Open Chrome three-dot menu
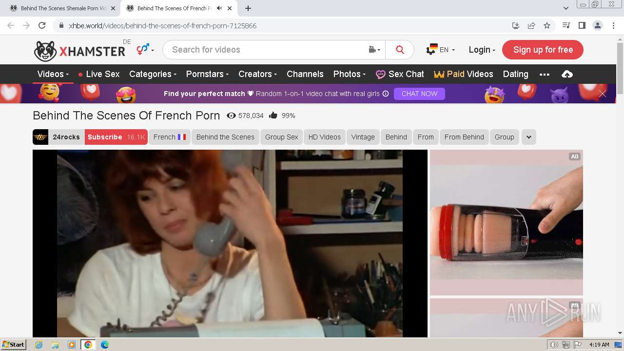The height and width of the screenshot is (351, 624). tap(613, 25)
